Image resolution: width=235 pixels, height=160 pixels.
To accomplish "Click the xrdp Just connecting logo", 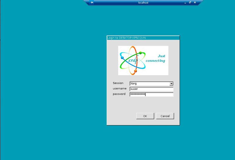I will point(143,60).
